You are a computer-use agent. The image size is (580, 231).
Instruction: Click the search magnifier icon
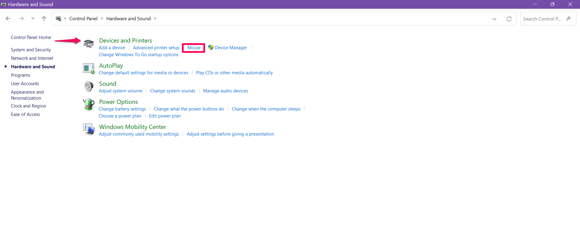[x=568, y=18]
